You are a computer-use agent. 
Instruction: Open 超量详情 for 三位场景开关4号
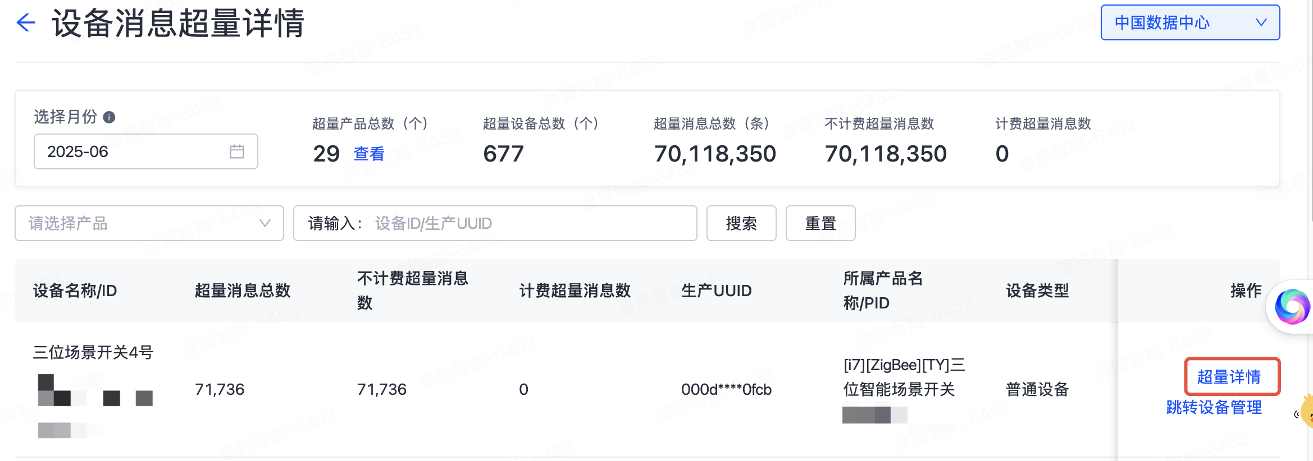tap(1229, 377)
